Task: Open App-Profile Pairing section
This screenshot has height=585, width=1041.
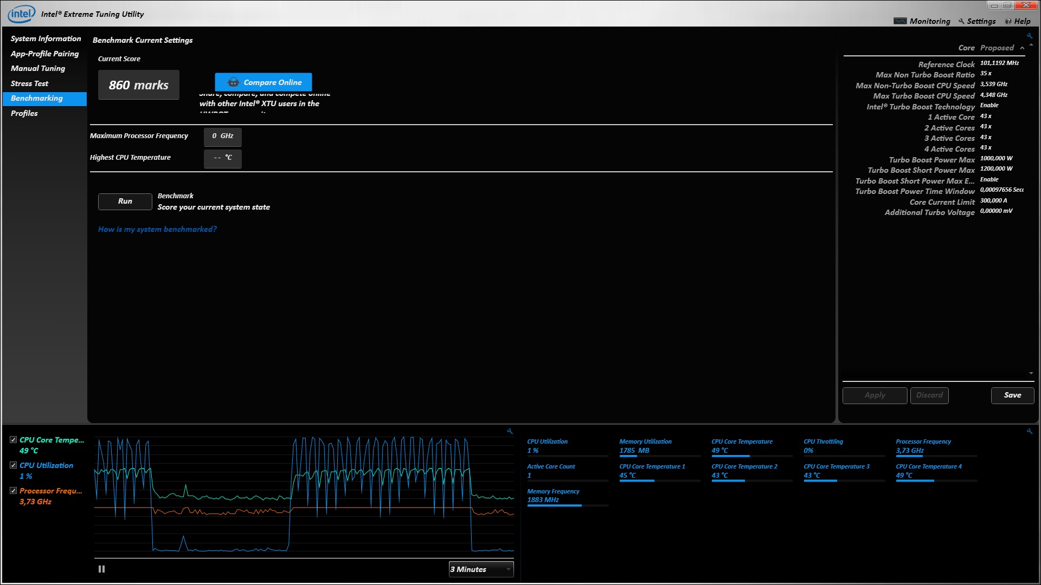Action: (x=44, y=54)
